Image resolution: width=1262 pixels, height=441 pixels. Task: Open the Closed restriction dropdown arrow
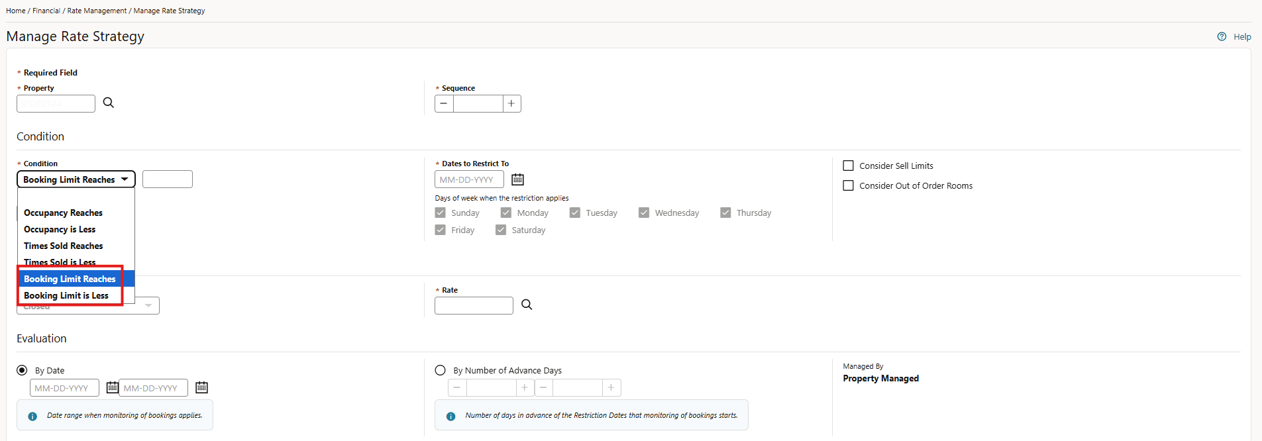click(x=148, y=305)
